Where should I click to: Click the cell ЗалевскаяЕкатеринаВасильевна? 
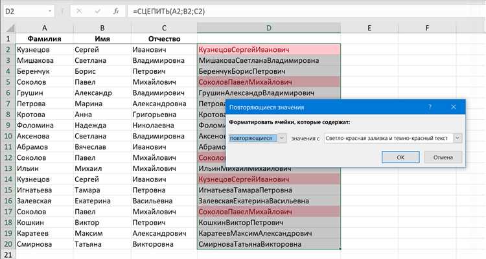click(x=269, y=201)
